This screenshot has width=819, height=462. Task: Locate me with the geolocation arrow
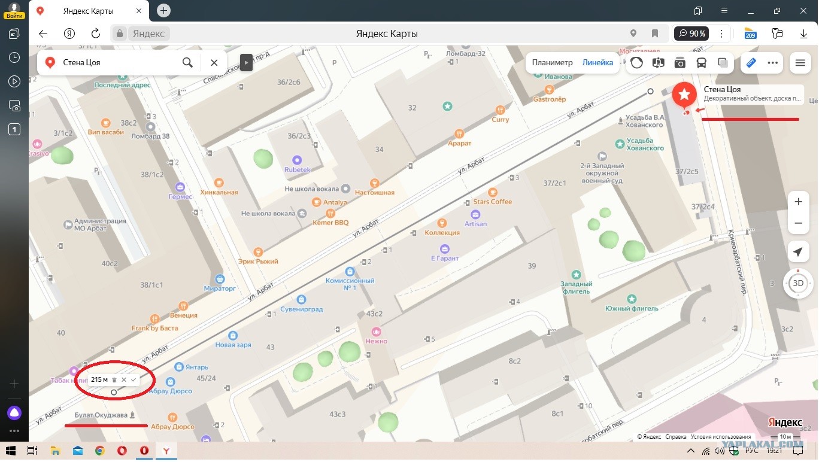point(798,252)
